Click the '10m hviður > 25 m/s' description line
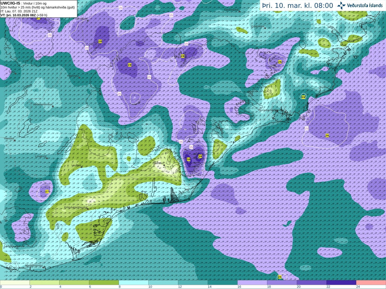Image resolution: width=386 pixels, height=289 pixels. pos(38,7)
